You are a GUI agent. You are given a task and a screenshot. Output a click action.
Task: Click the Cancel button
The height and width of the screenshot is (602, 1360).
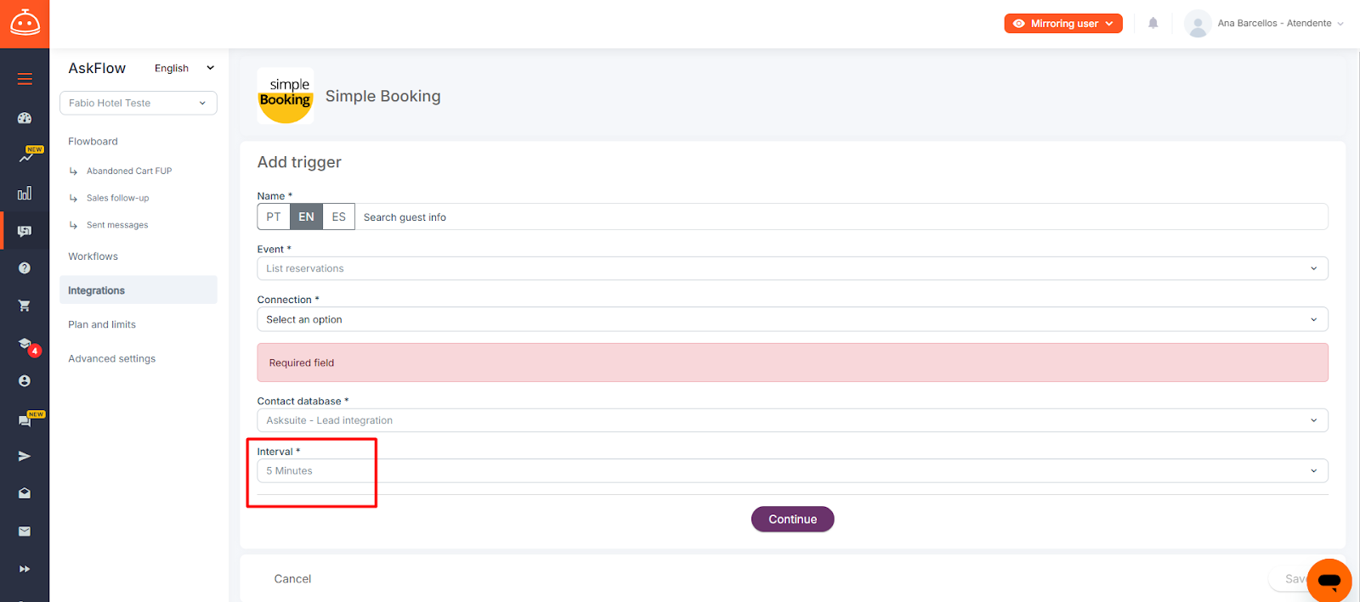tap(292, 579)
